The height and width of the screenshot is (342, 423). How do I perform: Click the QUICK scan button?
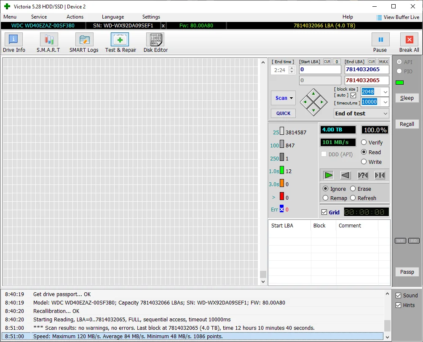pos(283,113)
